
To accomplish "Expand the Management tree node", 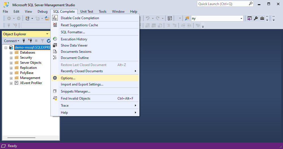I will point(11,78).
